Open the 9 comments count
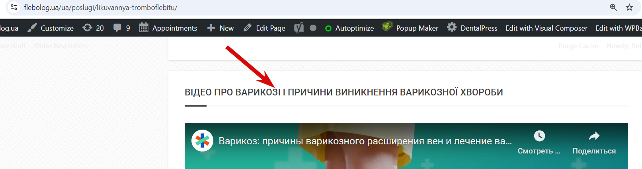Screen dimensions: 642x169 [x=128, y=28]
